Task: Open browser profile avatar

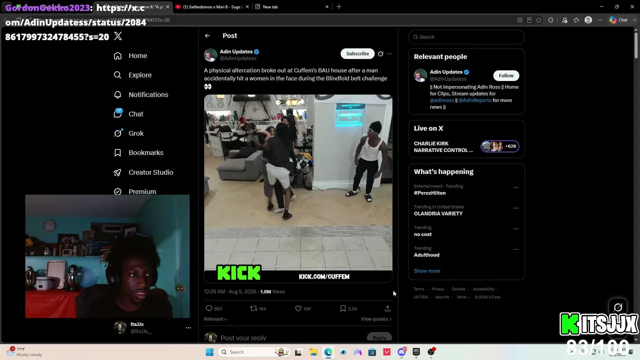Action: (588, 20)
